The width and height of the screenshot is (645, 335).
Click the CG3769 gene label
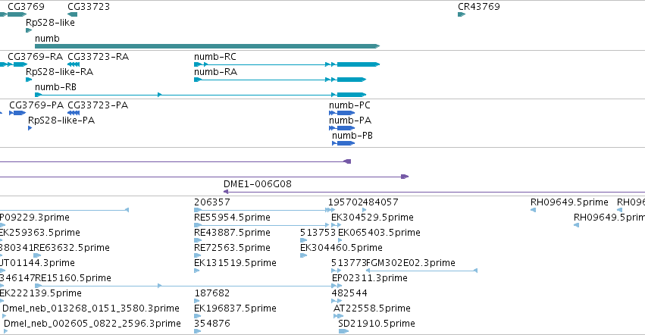click(x=26, y=7)
